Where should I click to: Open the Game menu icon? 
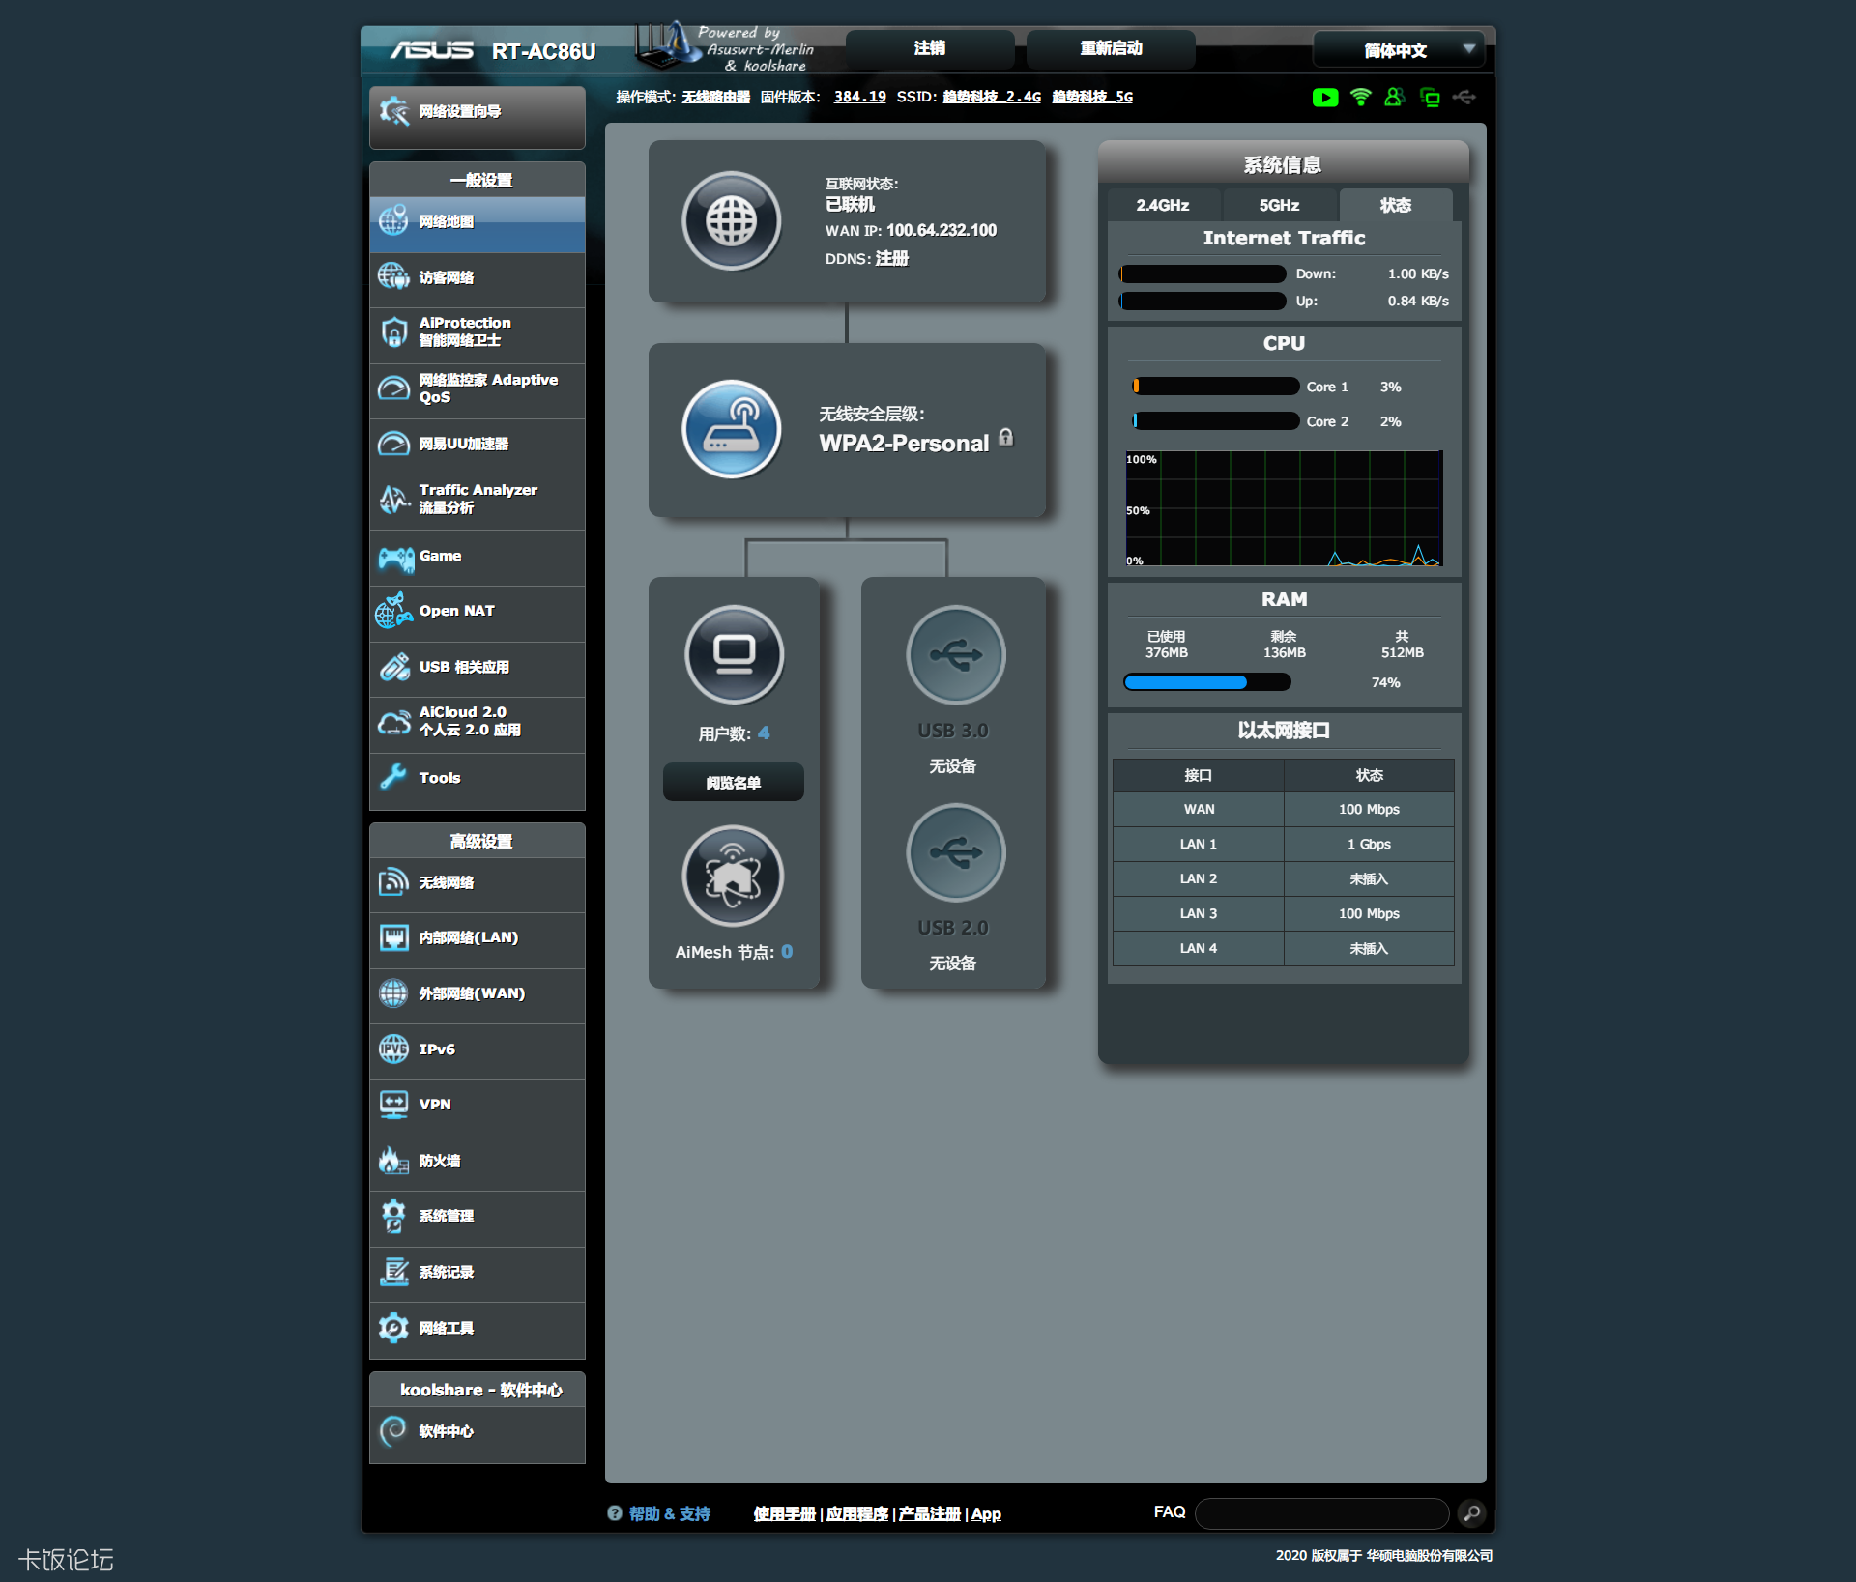(x=395, y=556)
